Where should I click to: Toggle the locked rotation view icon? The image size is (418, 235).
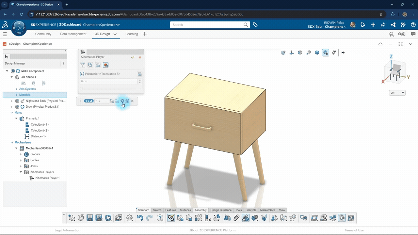pos(326,53)
